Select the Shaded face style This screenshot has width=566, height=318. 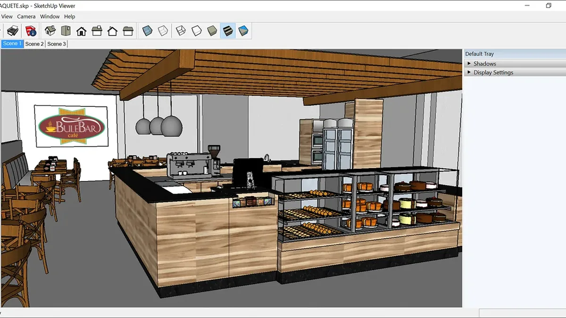coord(212,31)
